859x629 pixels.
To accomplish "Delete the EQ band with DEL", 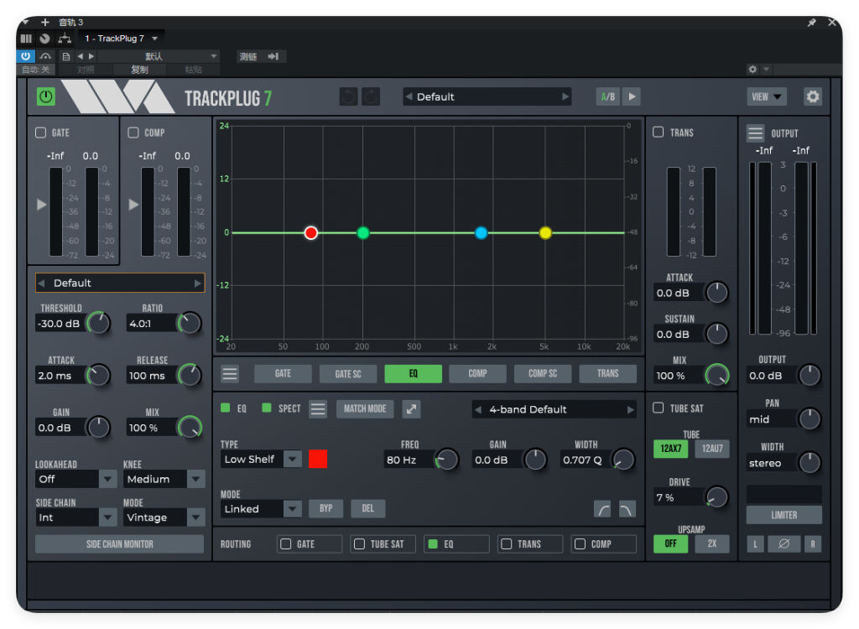I will [367, 508].
